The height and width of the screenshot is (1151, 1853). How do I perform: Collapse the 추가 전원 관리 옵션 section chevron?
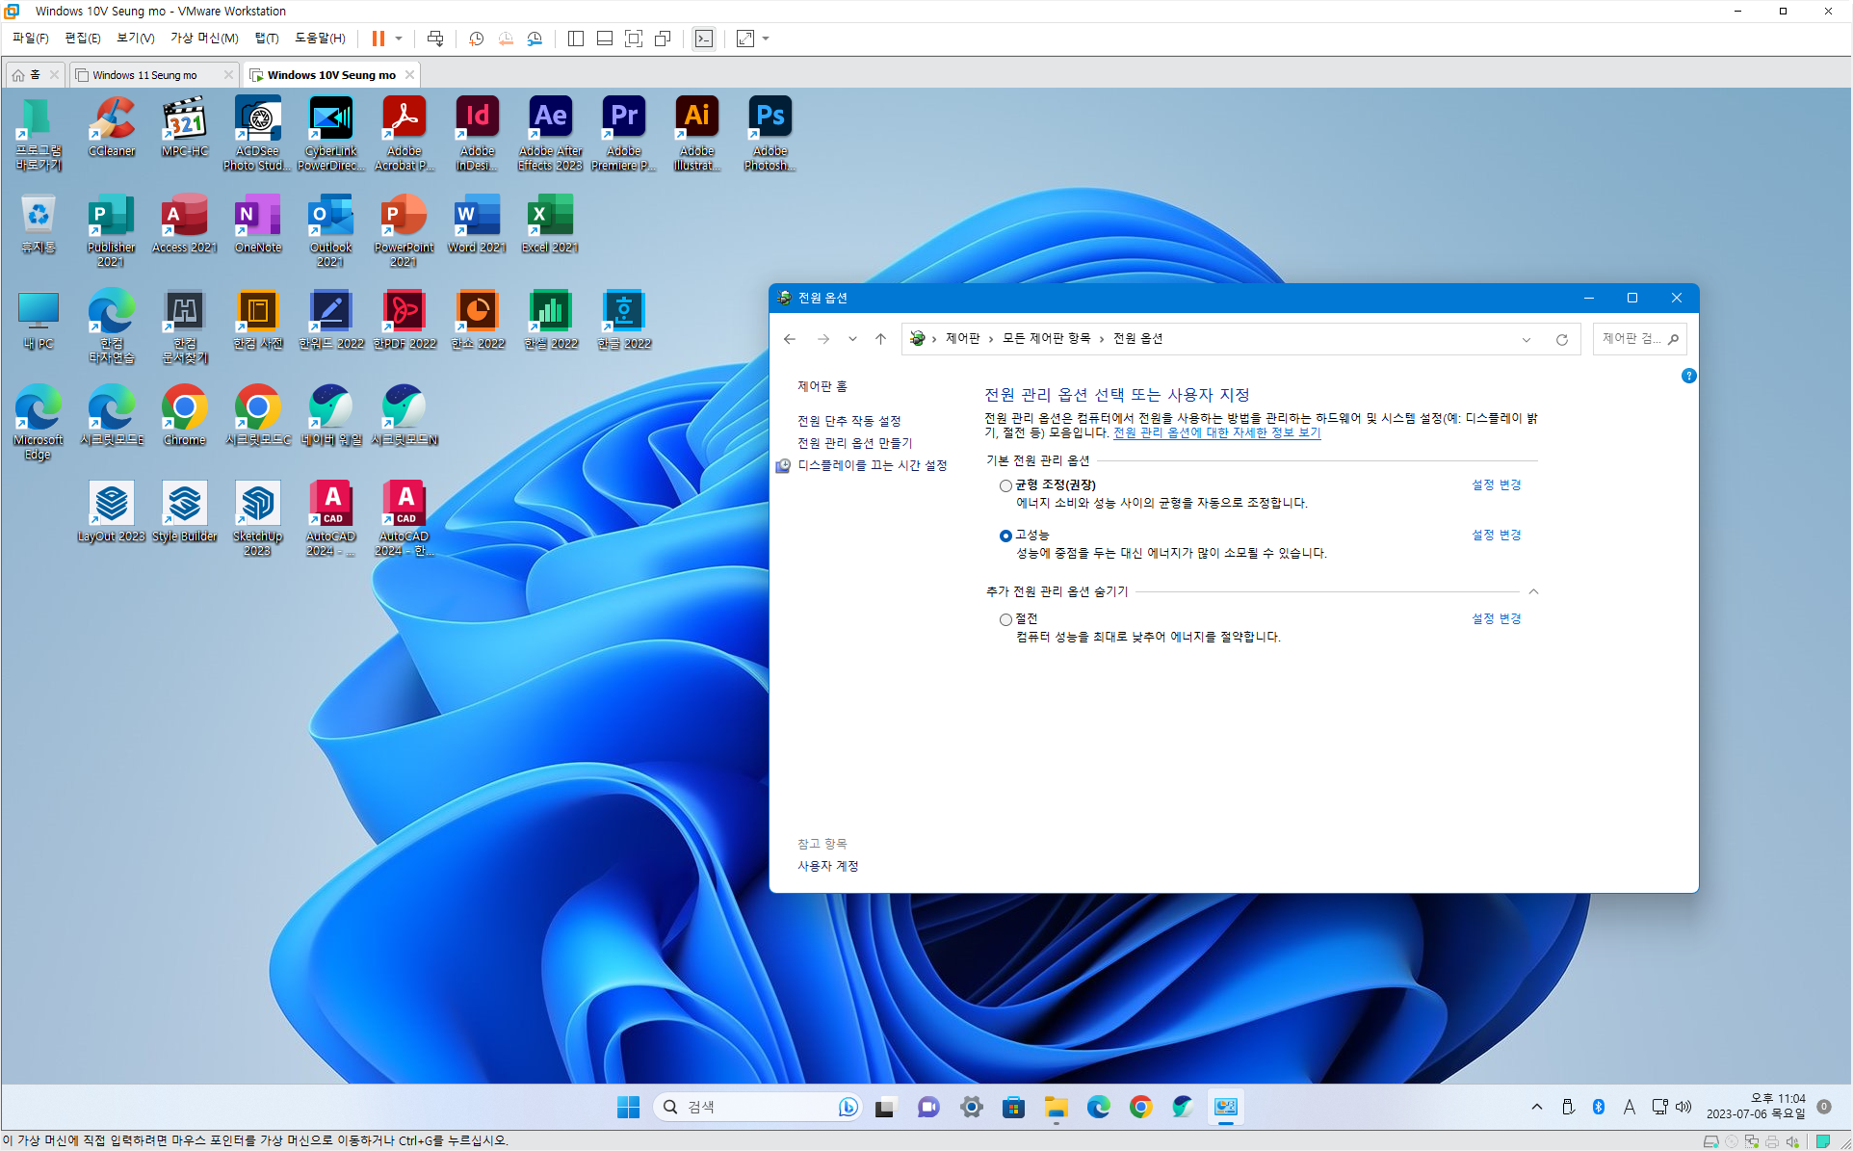point(1533,591)
